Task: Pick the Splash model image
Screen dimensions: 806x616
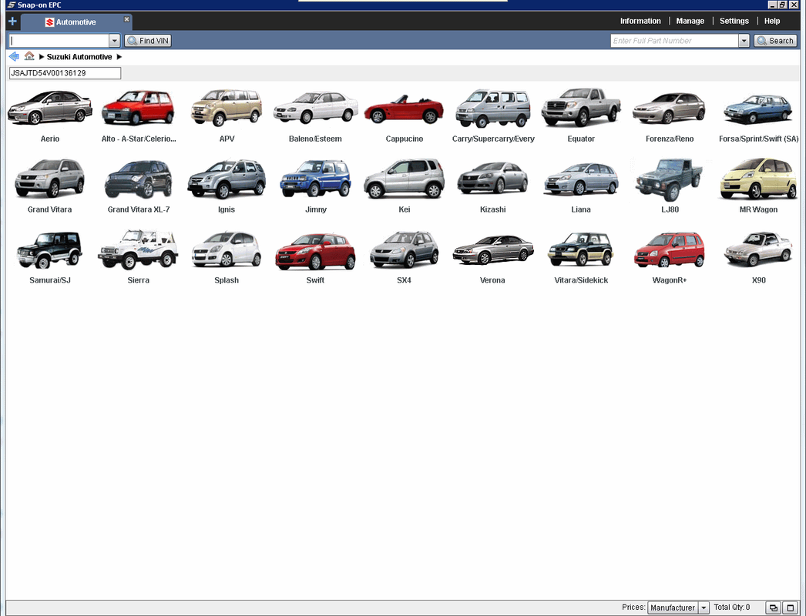Action: pyautogui.click(x=227, y=249)
